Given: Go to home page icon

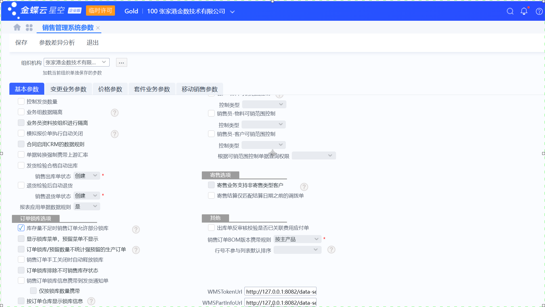Looking at the screenshot, I should (17, 27).
